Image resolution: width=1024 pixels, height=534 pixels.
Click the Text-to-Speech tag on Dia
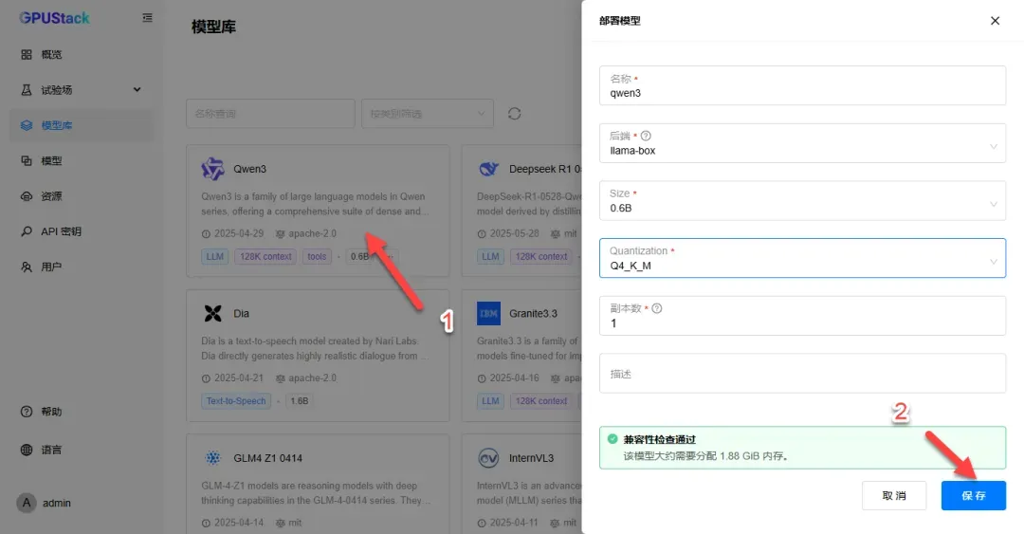(236, 400)
